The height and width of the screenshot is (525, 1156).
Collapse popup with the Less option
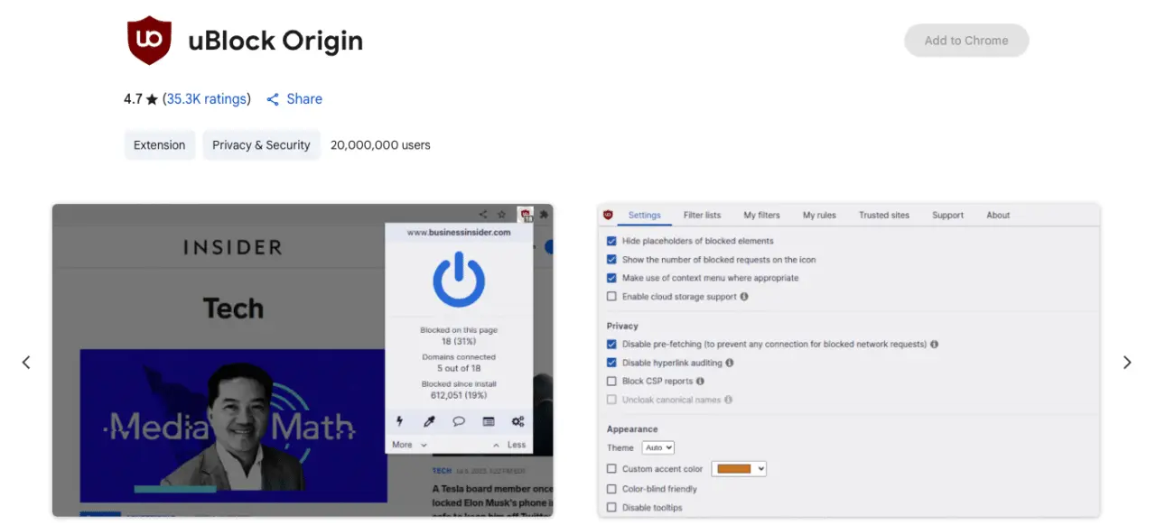509,445
